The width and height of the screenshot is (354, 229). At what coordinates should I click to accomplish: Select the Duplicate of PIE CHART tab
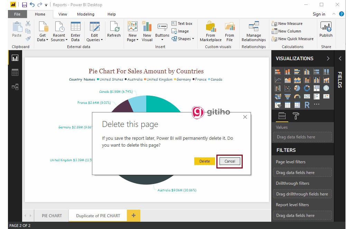pos(98,216)
